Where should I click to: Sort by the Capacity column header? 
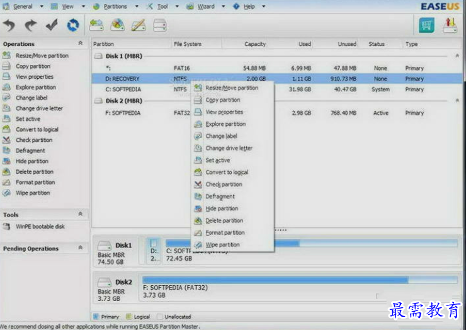[244, 44]
